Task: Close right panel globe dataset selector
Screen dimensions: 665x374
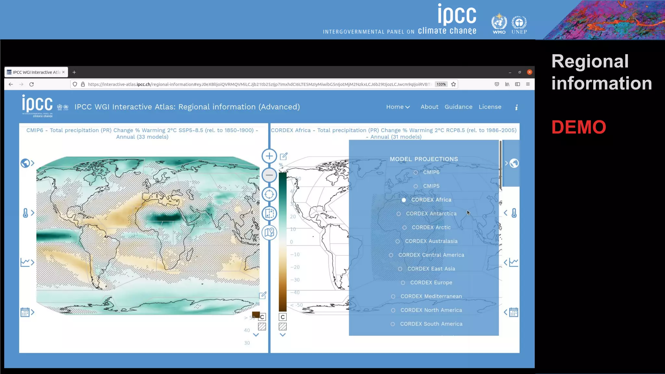Action: [x=511, y=163]
